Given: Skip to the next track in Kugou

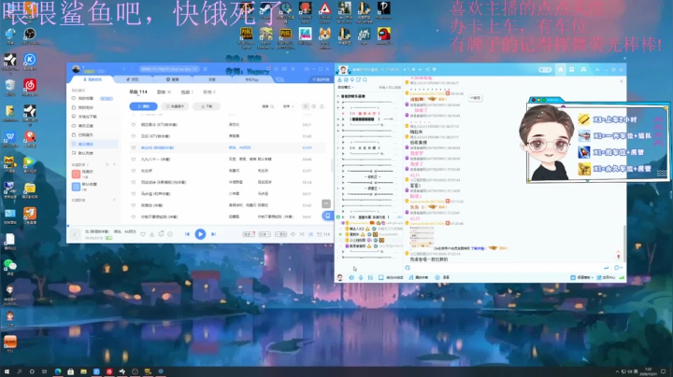Looking at the screenshot, I should click(213, 234).
